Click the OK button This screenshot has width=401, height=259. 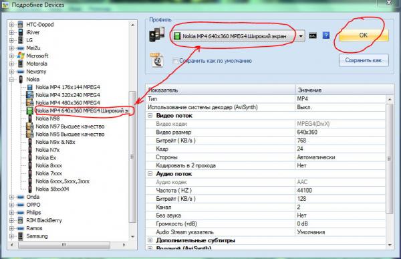pyautogui.click(x=364, y=35)
